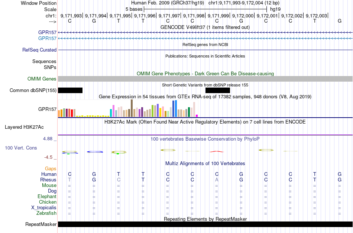Click the hg19 label right of scale bar
The image size is (353, 233).
[275, 9]
